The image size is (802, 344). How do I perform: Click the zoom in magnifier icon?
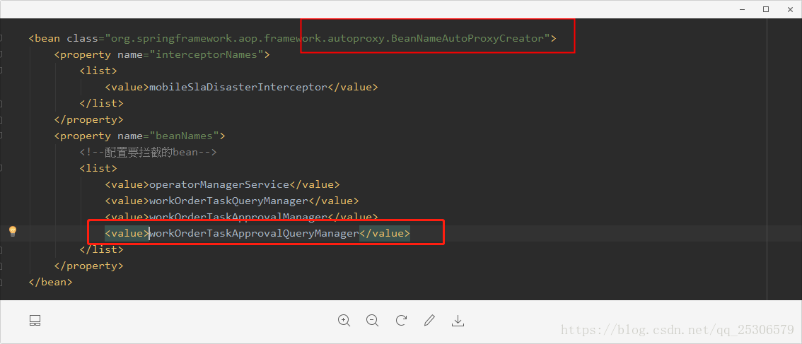coord(344,321)
